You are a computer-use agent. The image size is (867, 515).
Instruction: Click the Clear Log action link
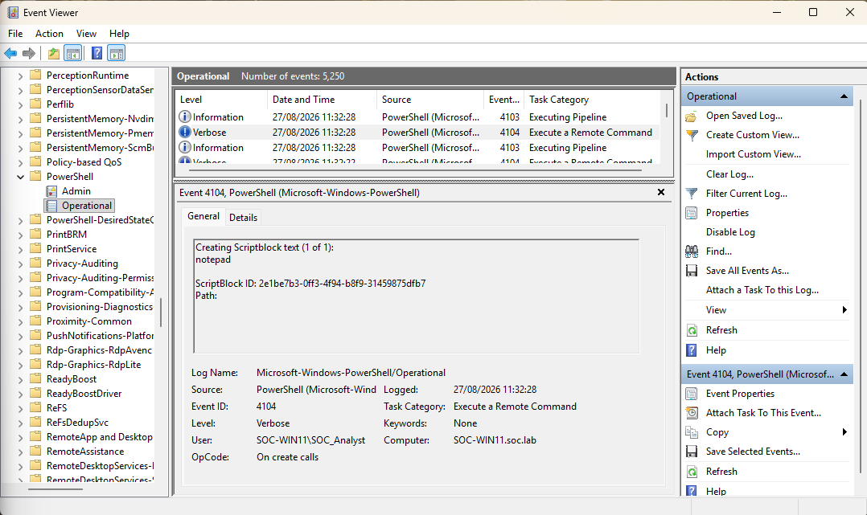pos(729,174)
